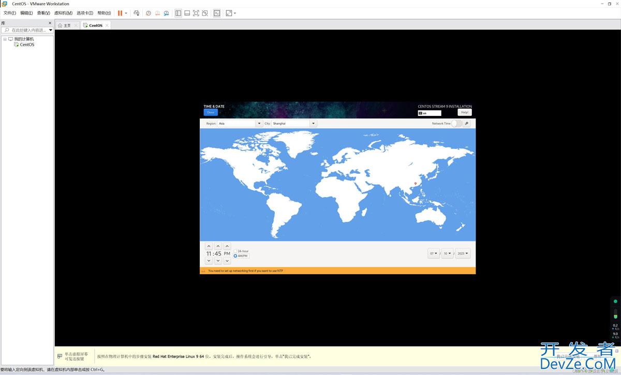Image resolution: width=621 pixels, height=375 pixels.
Task: Collapse the 我的计算机 tree node
Action: click(x=5, y=39)
